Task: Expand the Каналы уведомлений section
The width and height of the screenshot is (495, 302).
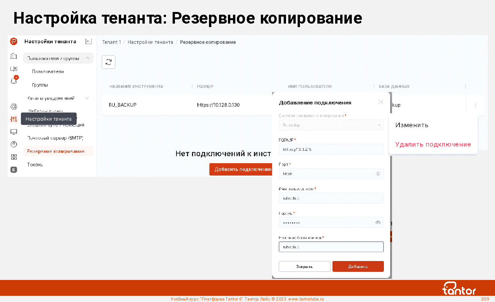Action: point(87,98)
